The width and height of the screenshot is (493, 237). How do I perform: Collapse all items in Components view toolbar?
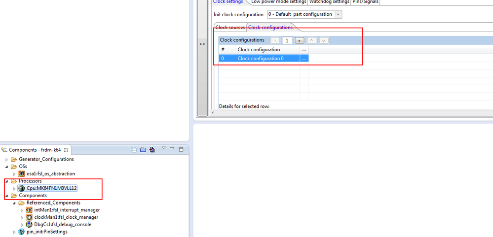click(x=134, y=150)
